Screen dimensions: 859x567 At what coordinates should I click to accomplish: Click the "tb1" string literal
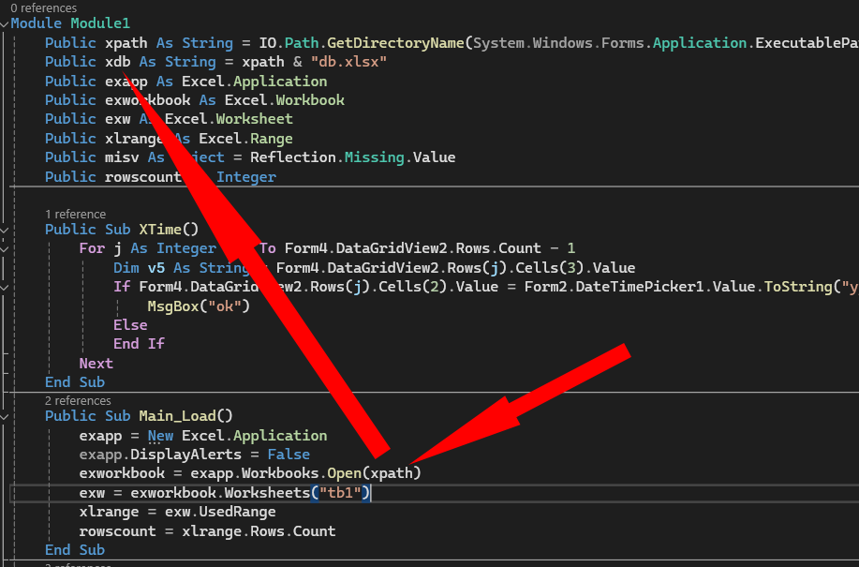point(340,493)
